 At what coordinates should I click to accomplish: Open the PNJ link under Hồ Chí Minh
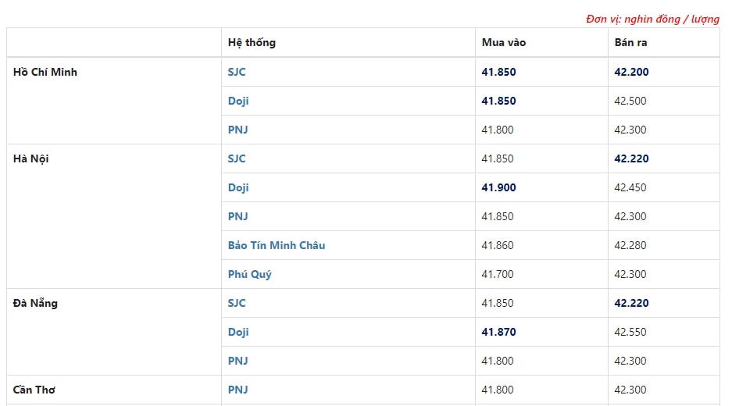tap(237, 130)
